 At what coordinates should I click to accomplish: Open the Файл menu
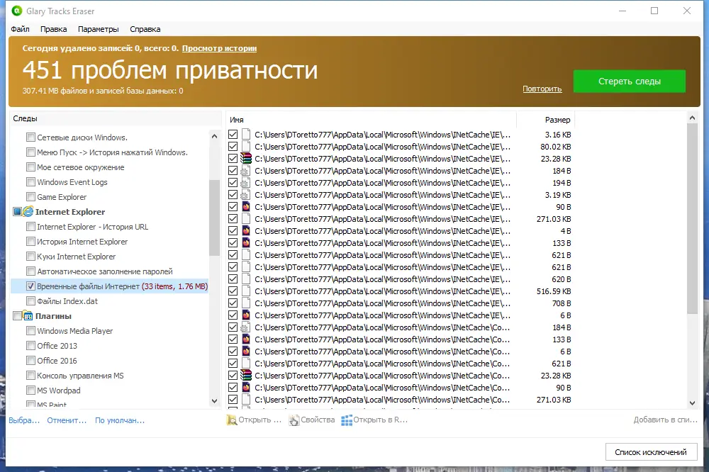pos(21,29)
